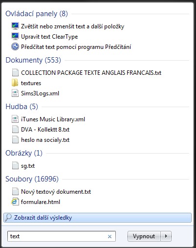
Task: Open the Ovládací panely (8) group header
Action: point(37,14)
